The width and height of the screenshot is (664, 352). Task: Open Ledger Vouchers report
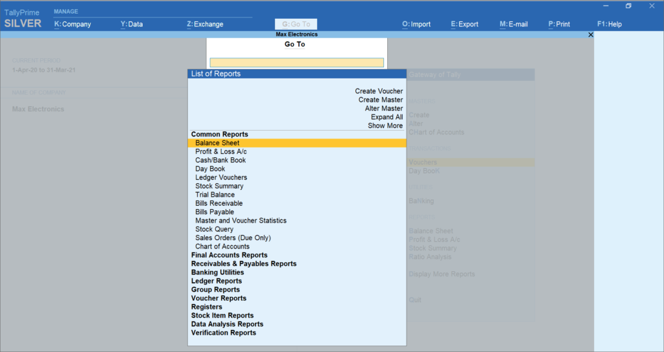click(221, 177)
